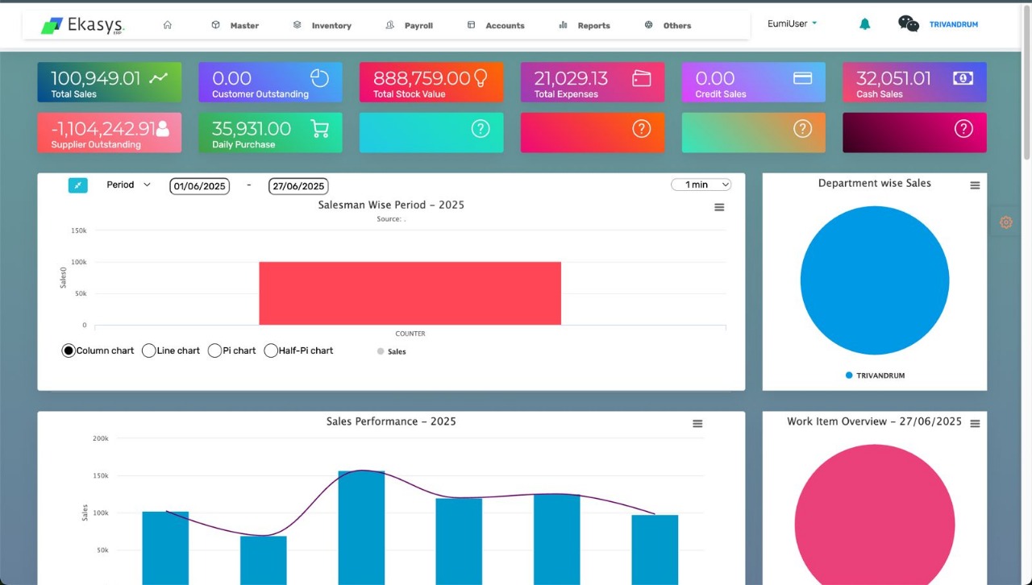The width and height of the screenshot is (1032, 585).
Task: Open Salesman Wise Period chart menu
Action: pos(719,207)
